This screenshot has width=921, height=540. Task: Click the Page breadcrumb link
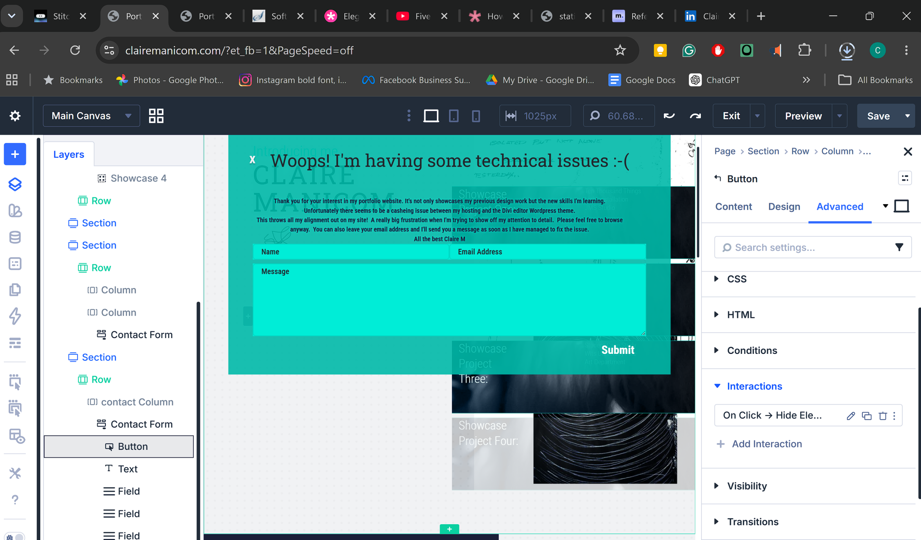click(725, 151)
